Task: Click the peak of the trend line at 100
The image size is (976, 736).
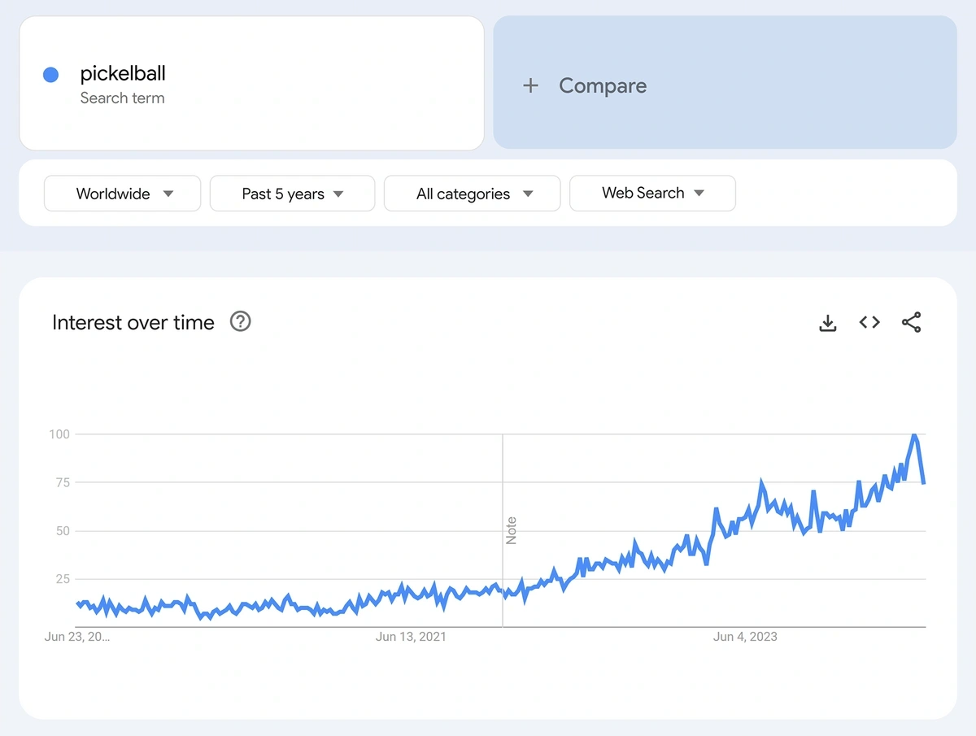Action: [x=914, y=436]
